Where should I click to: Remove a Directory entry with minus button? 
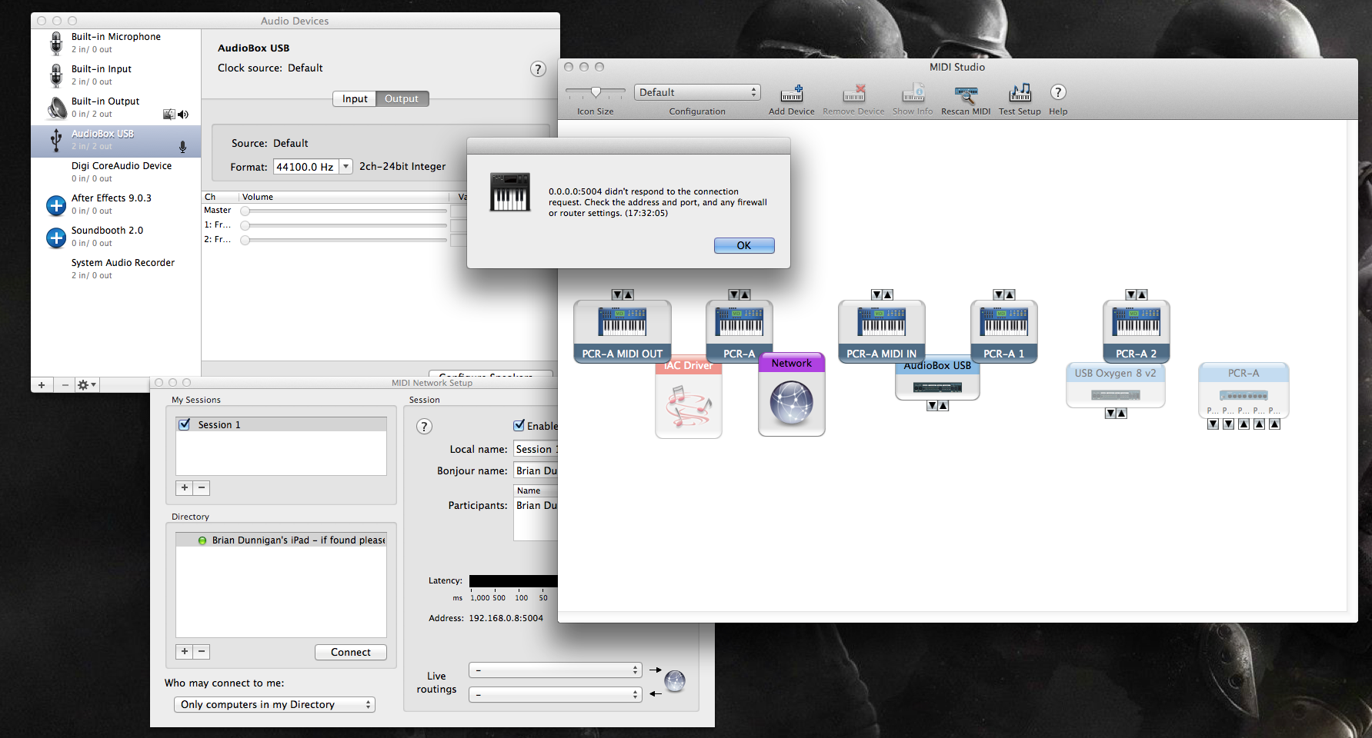(202, 651)
